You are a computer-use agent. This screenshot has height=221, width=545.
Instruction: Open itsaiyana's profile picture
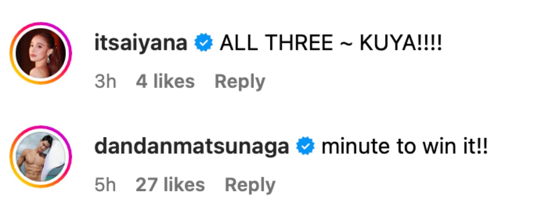coord(41,53)
